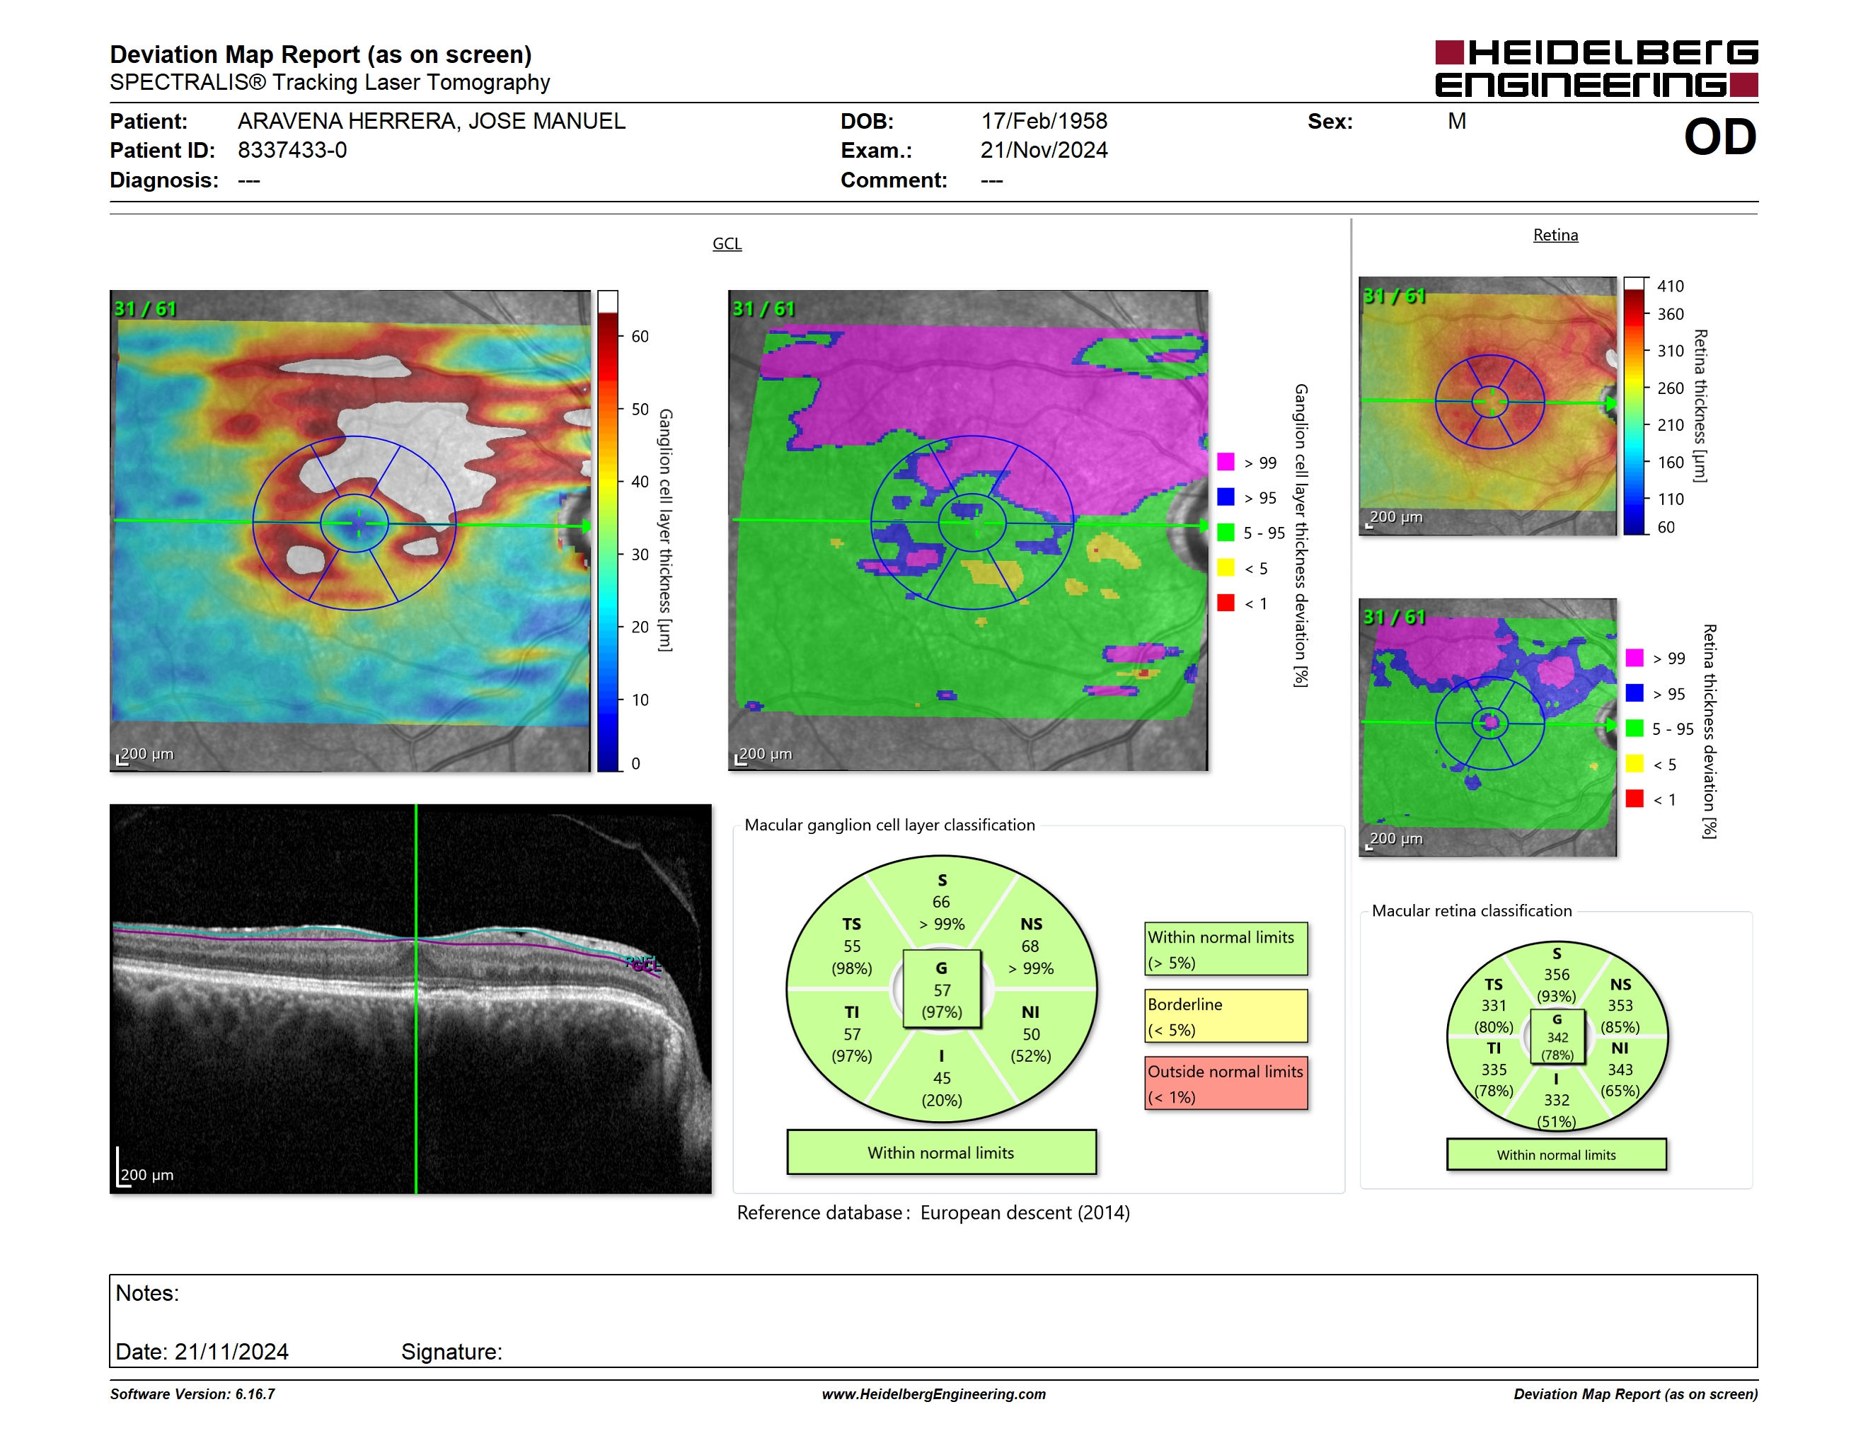The height and width of the screenshot is (1443, 1868).
Task: Click the Macular retina classification heading
Action: [1471, 910]
